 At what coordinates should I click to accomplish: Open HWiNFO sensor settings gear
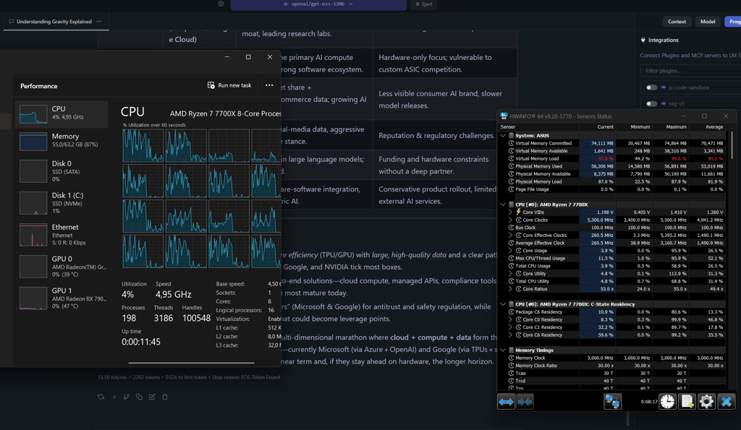[706, 402]
